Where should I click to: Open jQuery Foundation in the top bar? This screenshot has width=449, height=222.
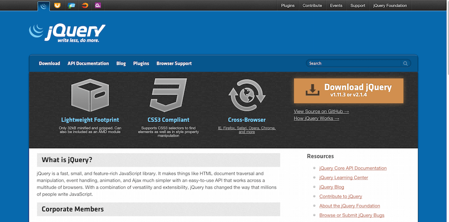390,5
